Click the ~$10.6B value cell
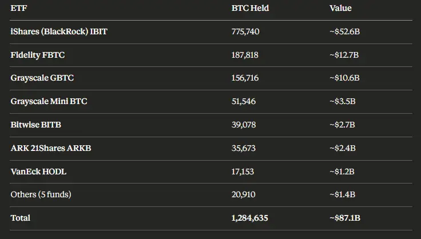Viewport: 421px width, 239px height. pyautogui.click(x=344, y=78)
